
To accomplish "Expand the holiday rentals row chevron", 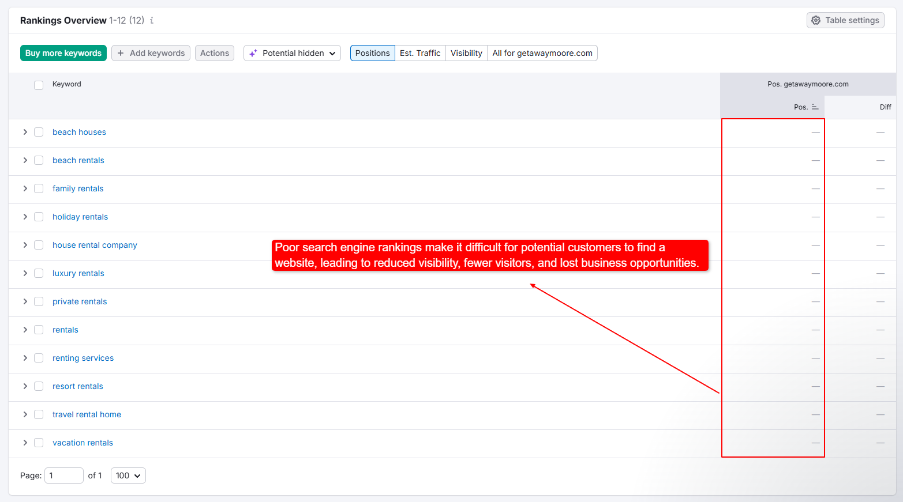I will 25,217.
